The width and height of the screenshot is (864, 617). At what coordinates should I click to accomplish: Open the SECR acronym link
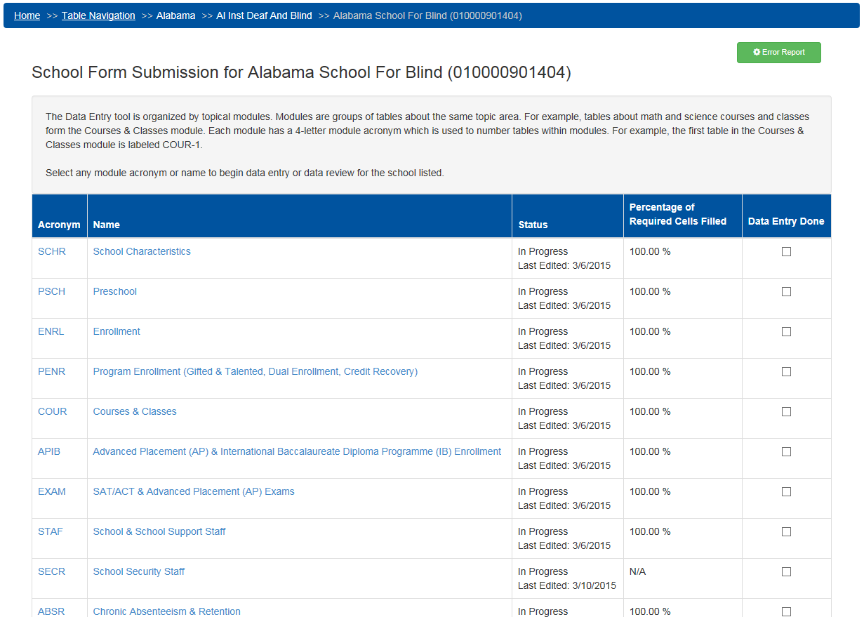tap(51, 571)
